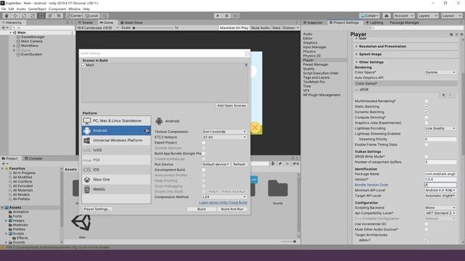Toggle Static Batching checkbox

click(x=426, y=107)
